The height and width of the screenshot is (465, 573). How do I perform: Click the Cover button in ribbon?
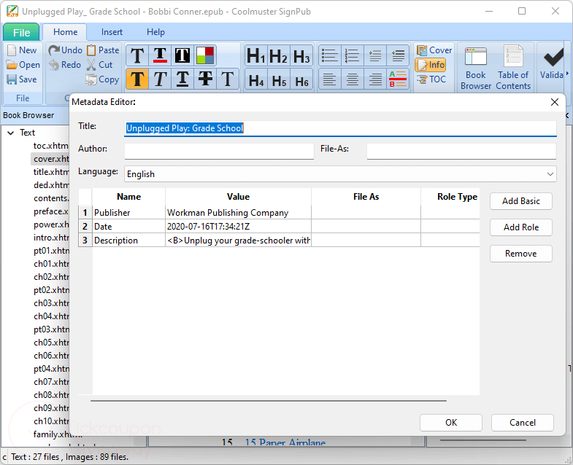click(434, 50)
